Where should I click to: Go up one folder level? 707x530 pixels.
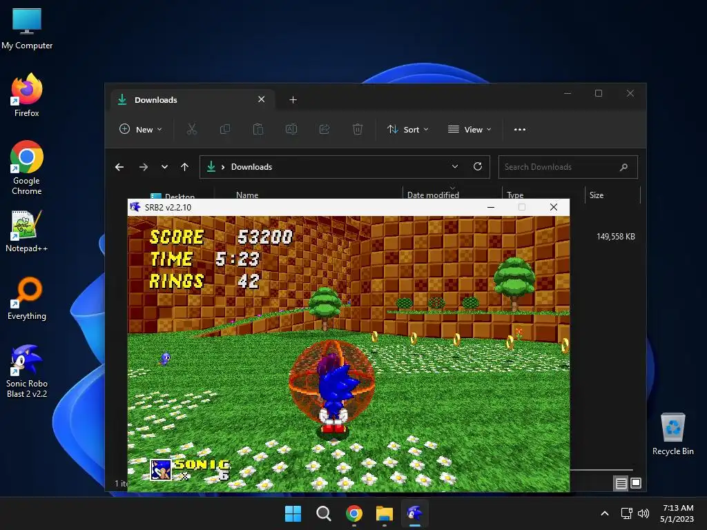coord(184,167)
